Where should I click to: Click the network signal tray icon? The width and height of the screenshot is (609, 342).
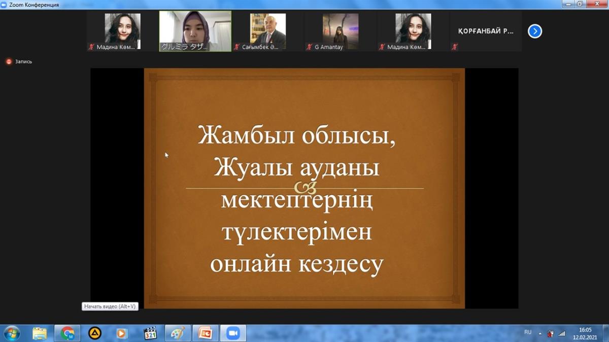562,333
